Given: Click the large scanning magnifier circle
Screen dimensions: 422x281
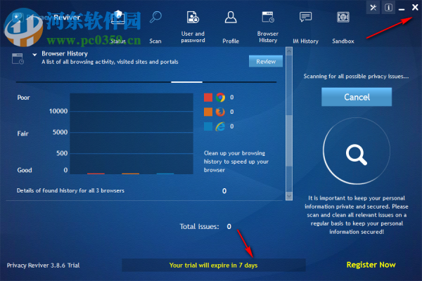Looking at the screenshot, I should coord(357,151).
